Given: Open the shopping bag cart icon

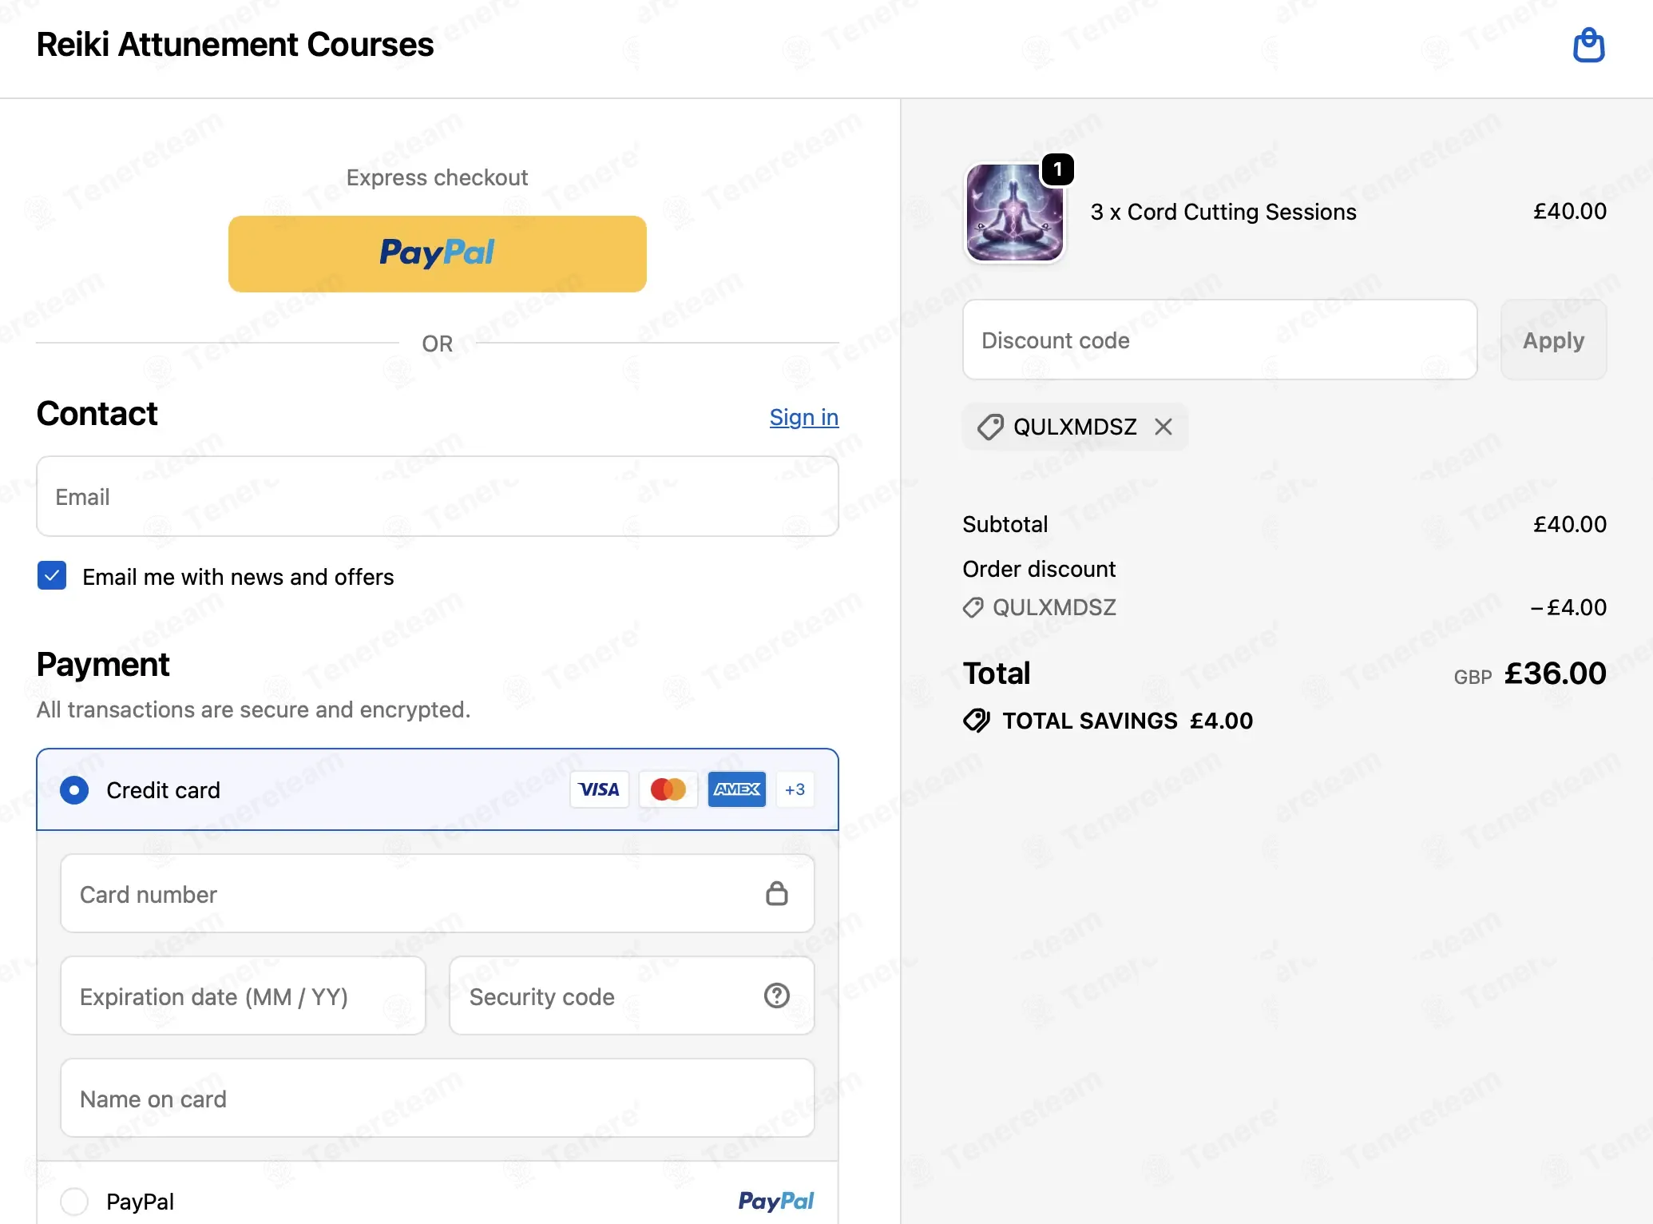Looking at the screenshot, I should 1588,45.
